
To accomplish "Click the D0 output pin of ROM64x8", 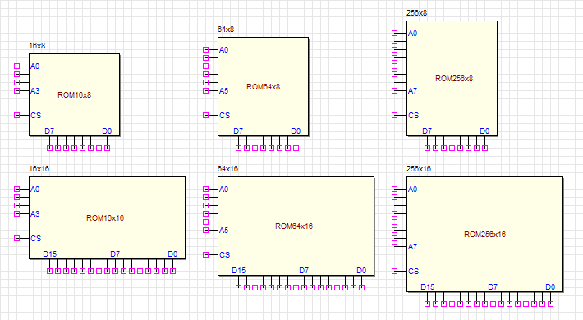I will pyautogui.click(x=296, y=148).
